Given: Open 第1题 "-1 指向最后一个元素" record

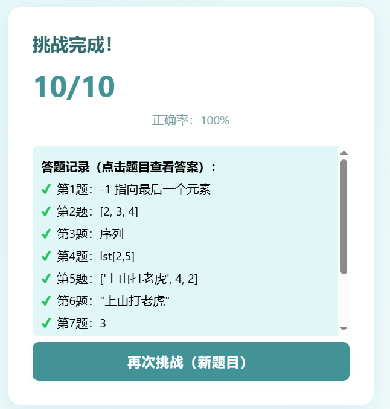Looking at the screenshot, I should (x=133, y=190).
